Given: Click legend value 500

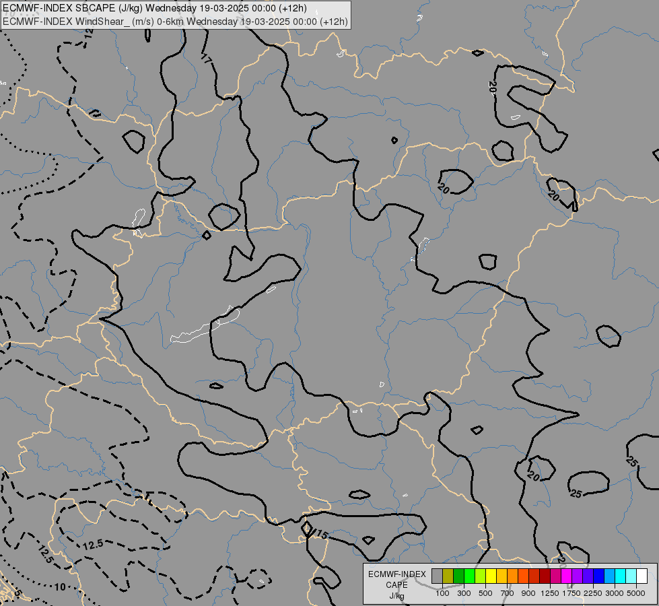Looking at the screenshot, I should click(485, 593).
